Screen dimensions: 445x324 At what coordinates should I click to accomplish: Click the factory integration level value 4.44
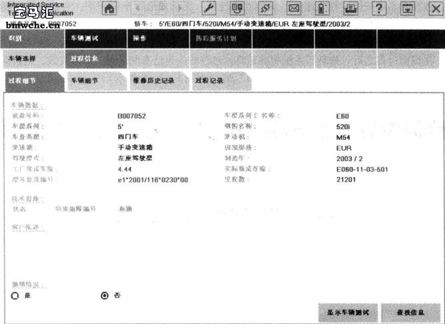[125, 170]
